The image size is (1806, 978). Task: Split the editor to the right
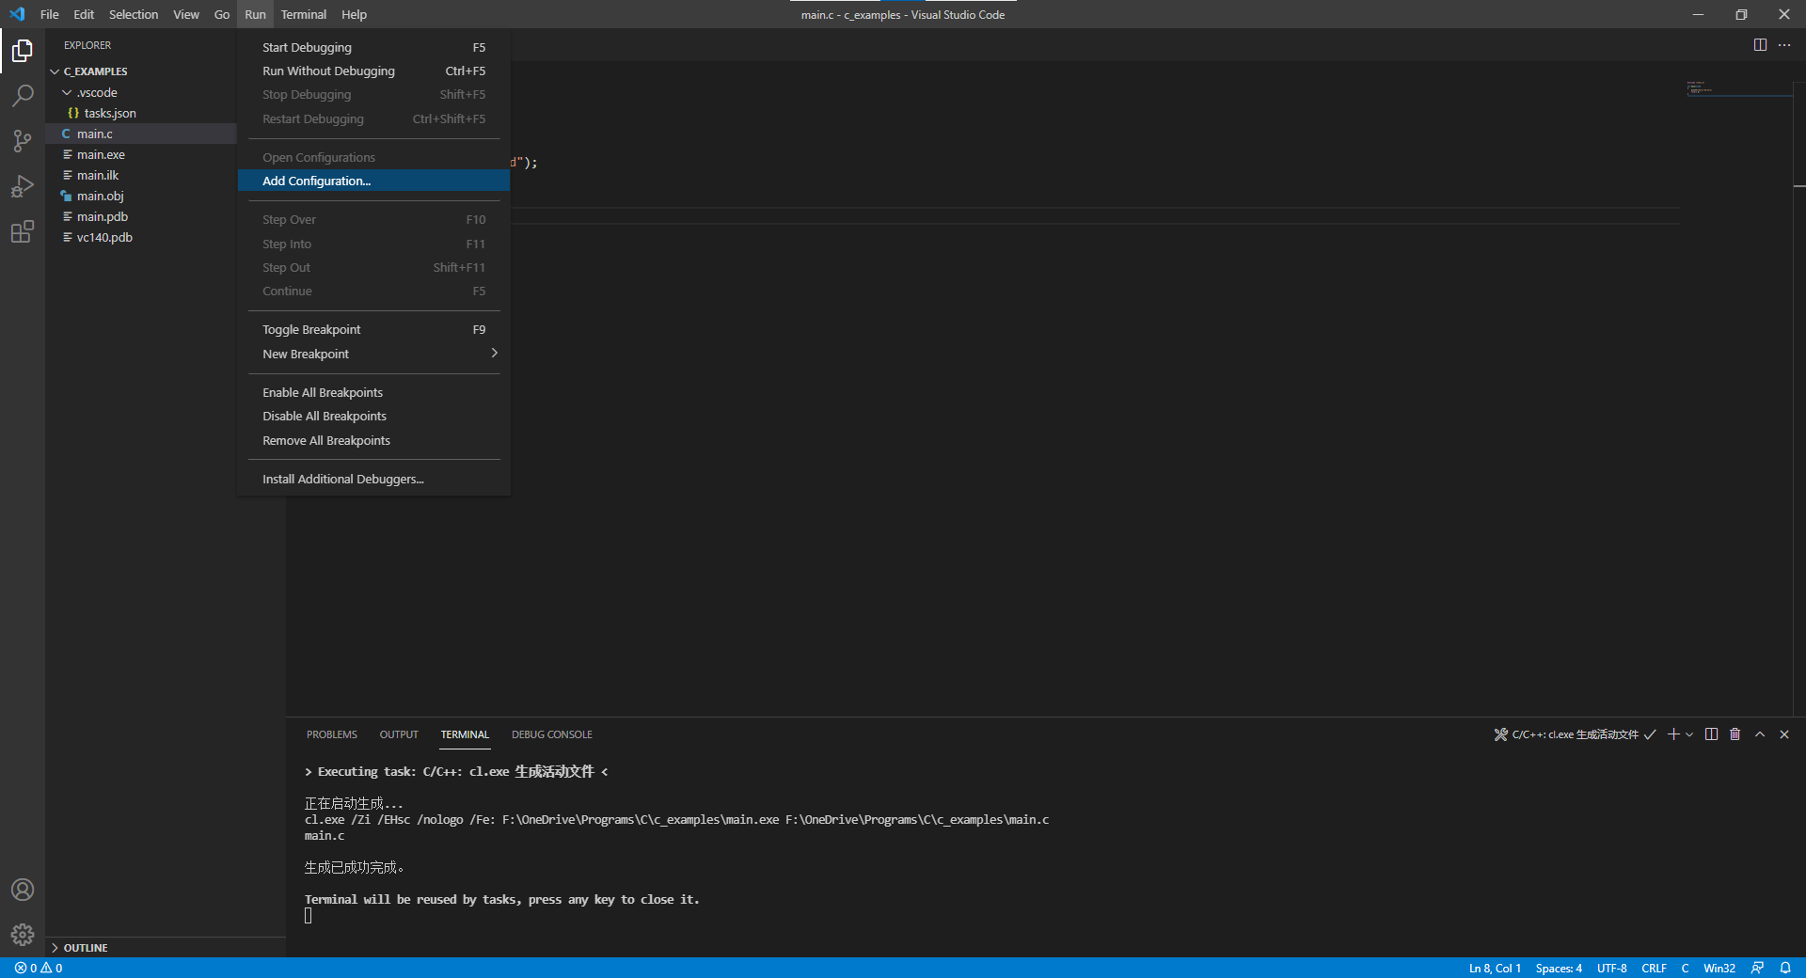(1760, 45)
